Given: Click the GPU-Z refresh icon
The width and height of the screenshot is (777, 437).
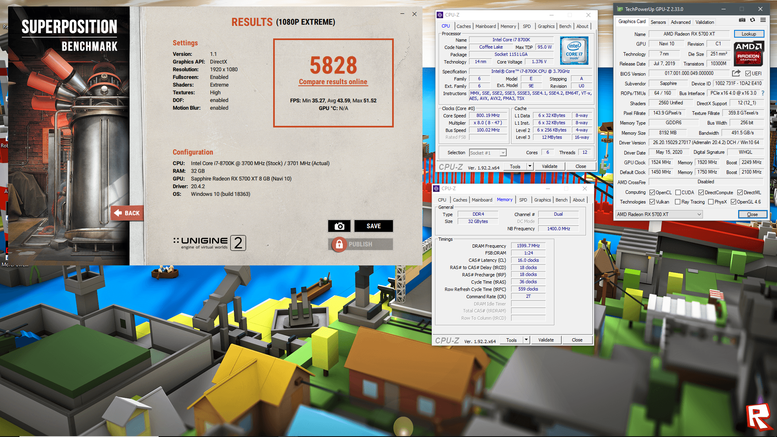Looking at the screenshot, I should 752,20.
